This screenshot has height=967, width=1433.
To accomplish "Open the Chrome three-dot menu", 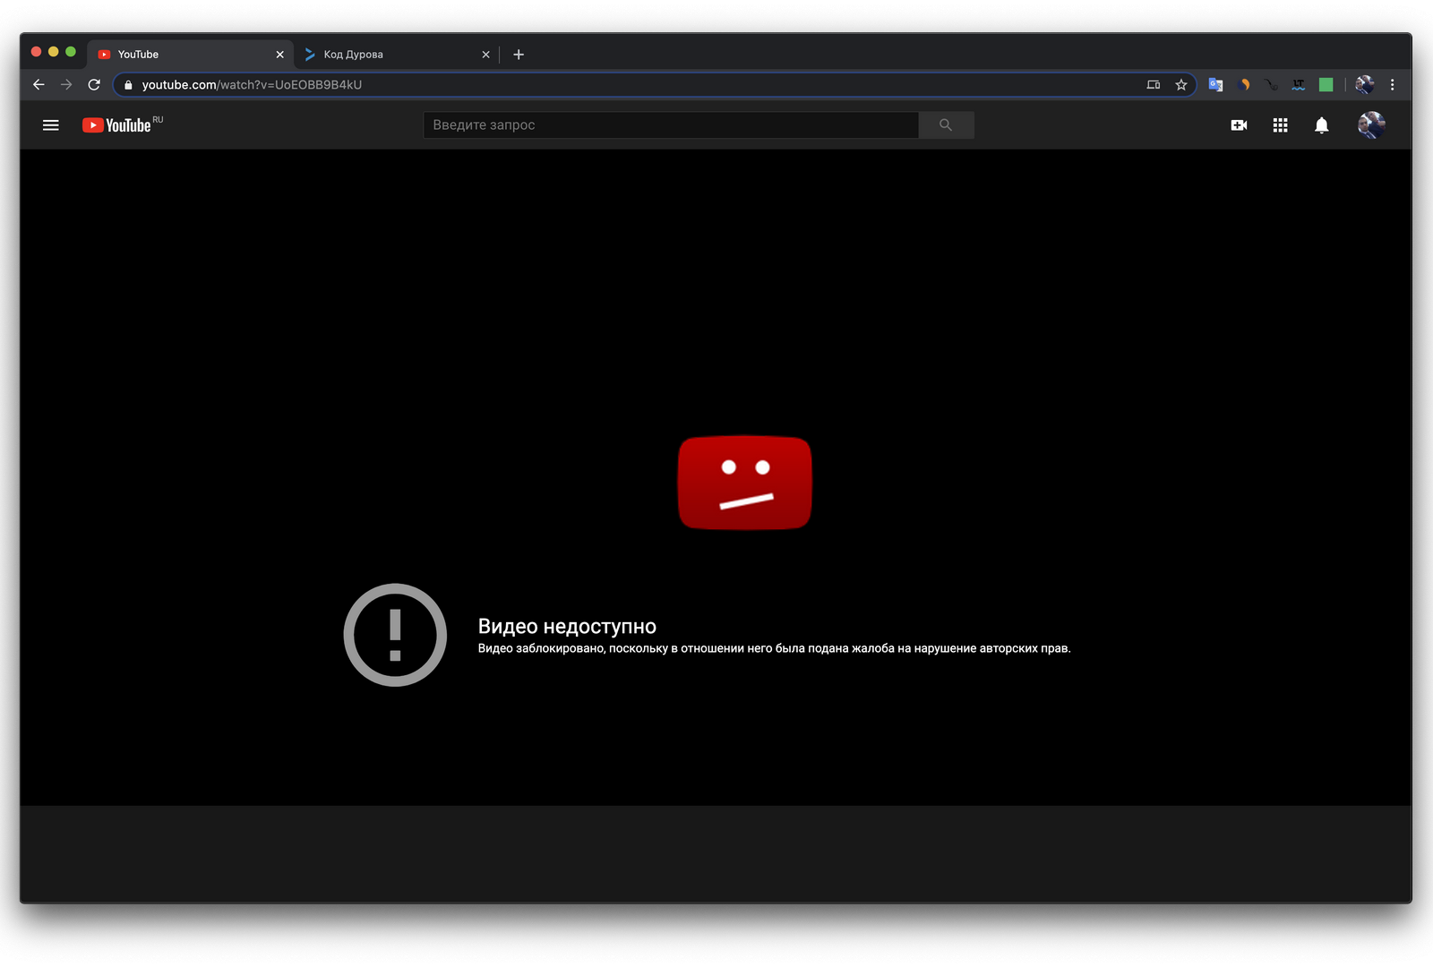I will (x=1392, y=85).
